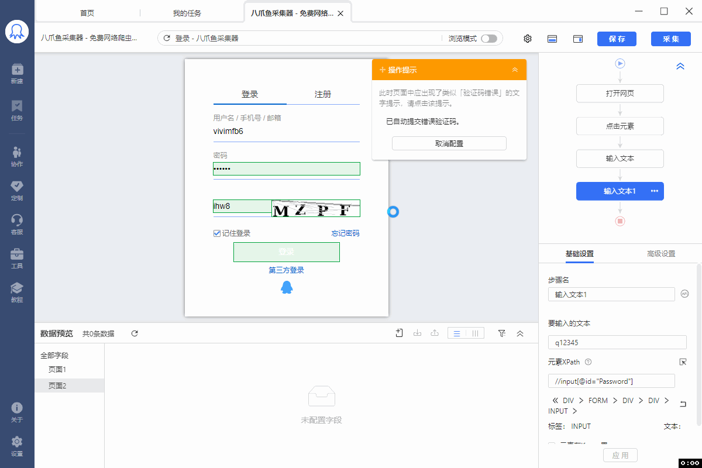
Task: Open the data preview filter icon
Action: [502, 333]
